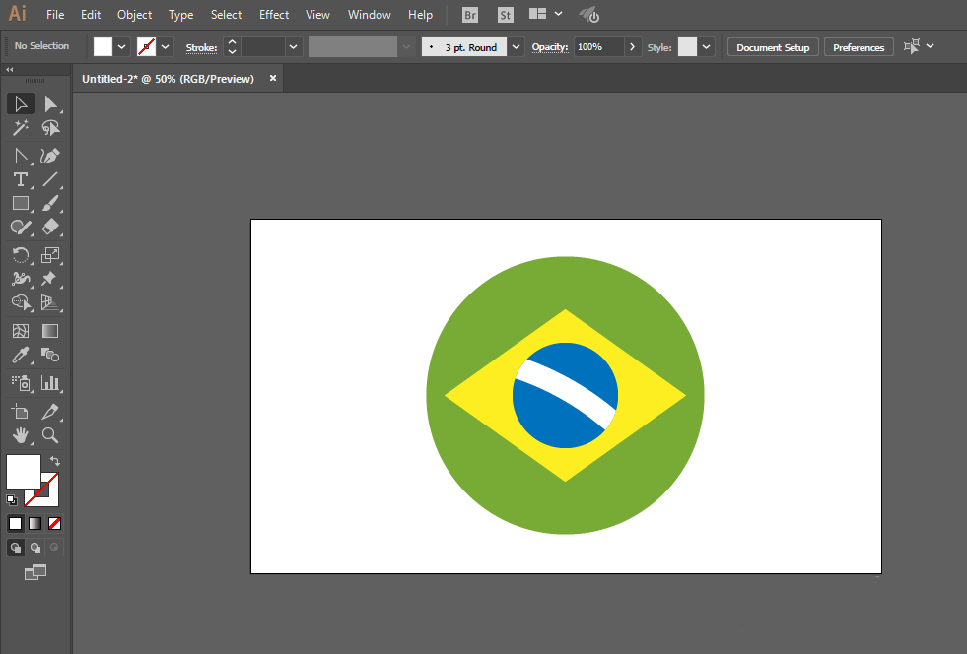Open the Object menu

134,15
